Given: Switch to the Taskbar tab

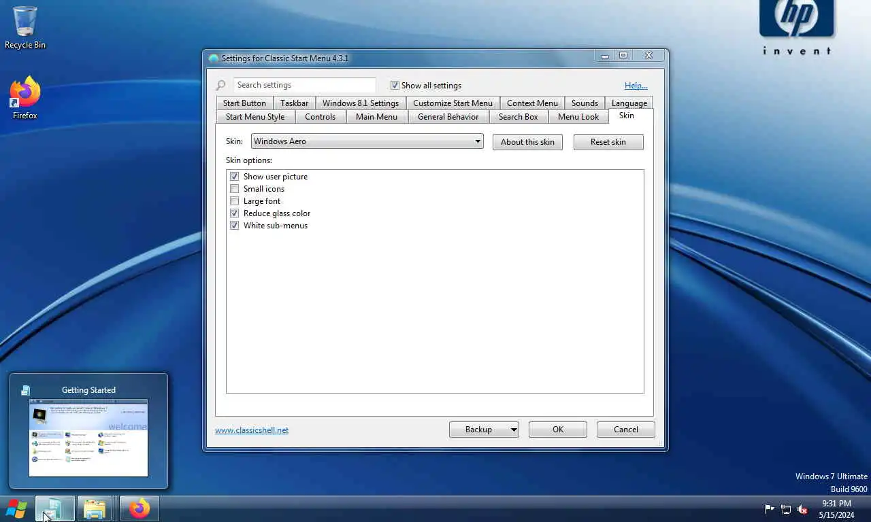Looking at the screenshot, I should click(x=294, y=103).
